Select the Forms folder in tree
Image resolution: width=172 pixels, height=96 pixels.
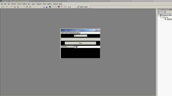point(166,17)
